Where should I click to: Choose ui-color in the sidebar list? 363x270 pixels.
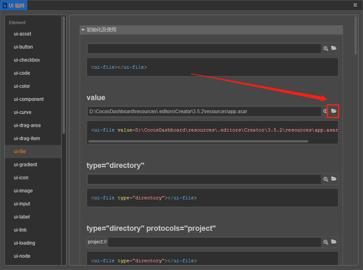[x=22, y=86]
